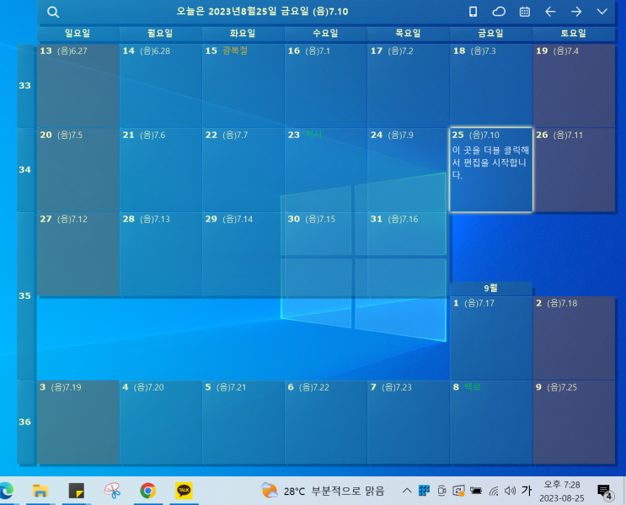626x505 pixels.
Task: Select September 3 day cell
Action: (x=78, y=422)
